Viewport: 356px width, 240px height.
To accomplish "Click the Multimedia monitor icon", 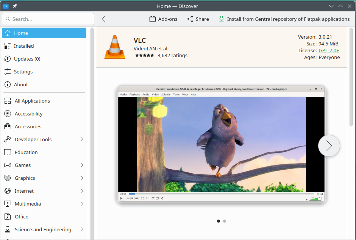I will [8, 204].
